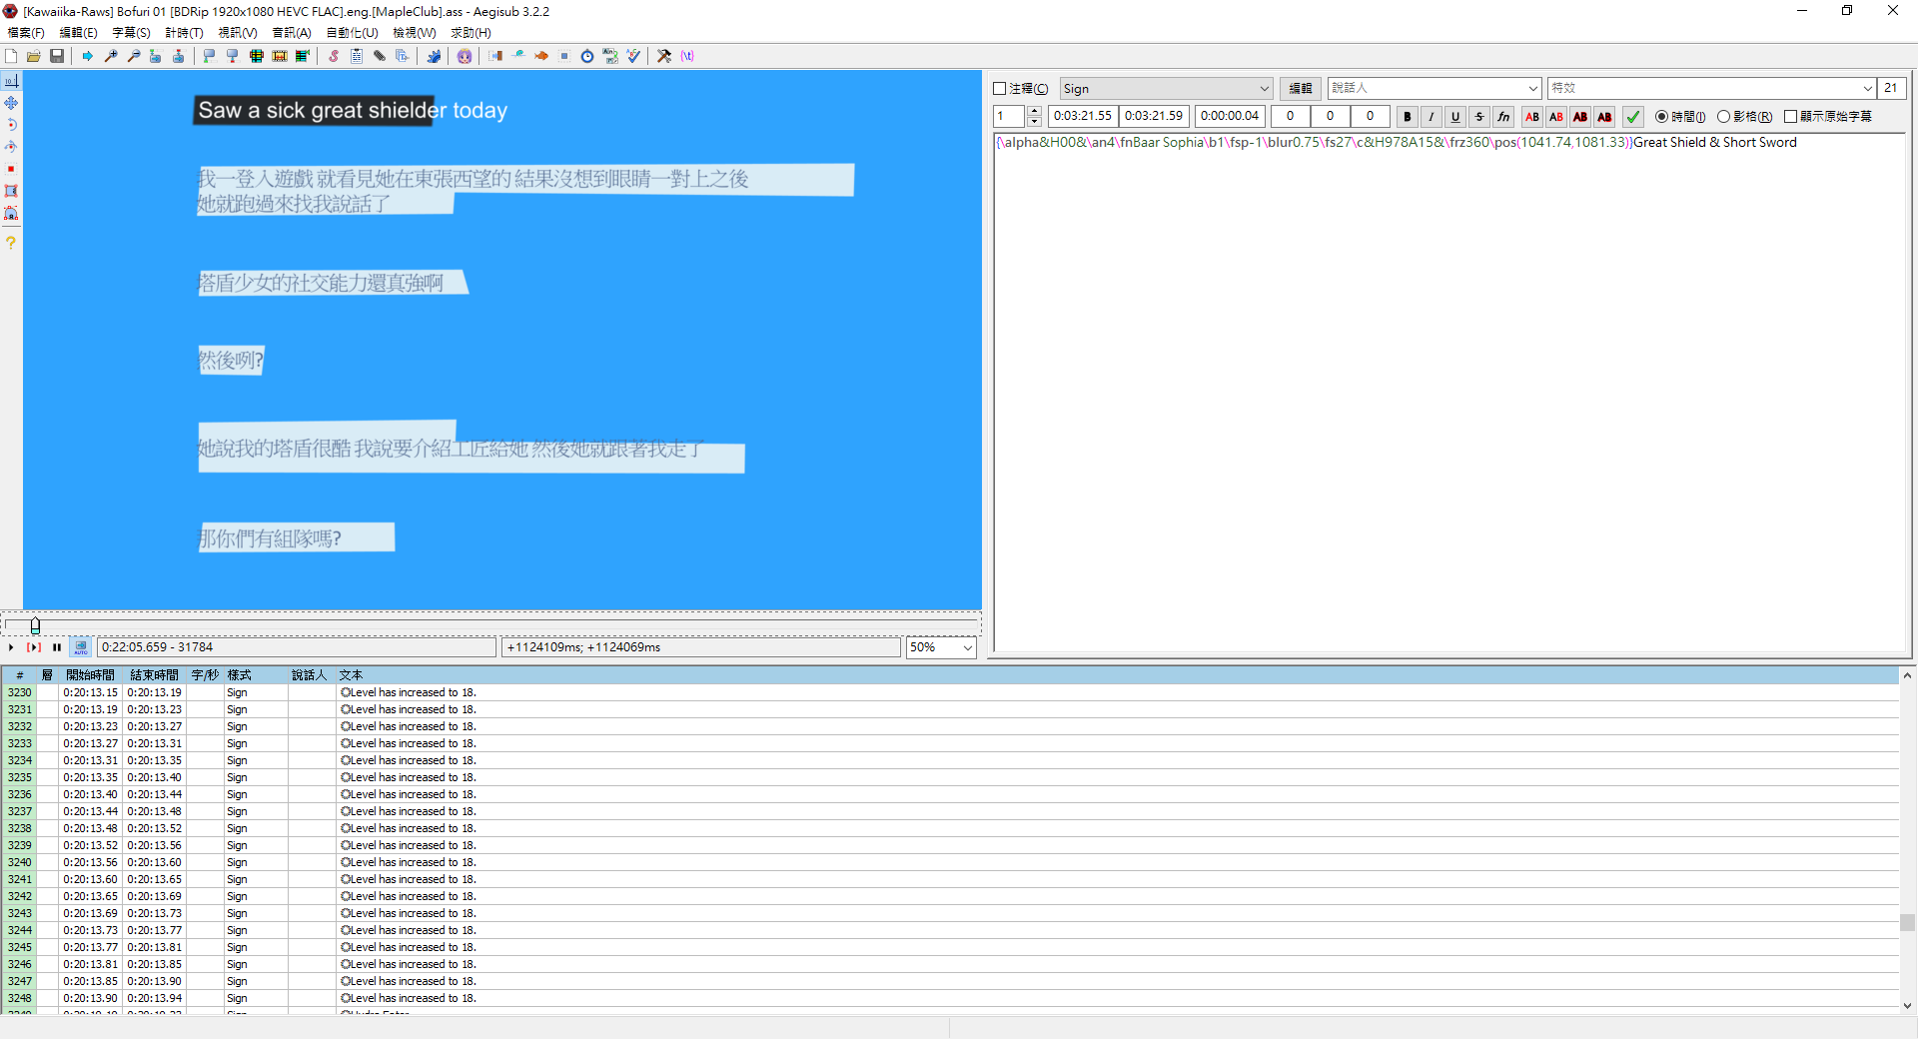
Task: Select the 影格 frame radio button
Action: [x=1723, y=117]
